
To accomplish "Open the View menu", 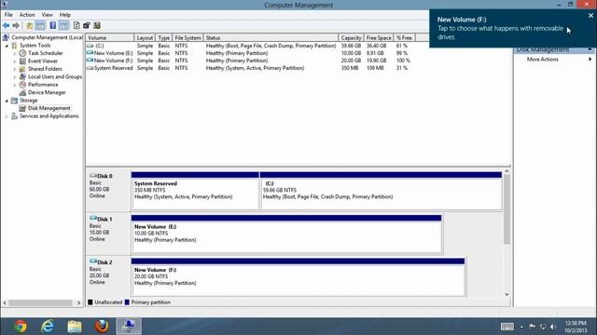I will pos(48,15).
